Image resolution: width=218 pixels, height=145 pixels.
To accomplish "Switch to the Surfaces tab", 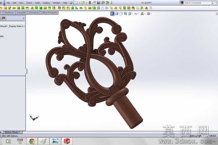I will coord(9,13).
